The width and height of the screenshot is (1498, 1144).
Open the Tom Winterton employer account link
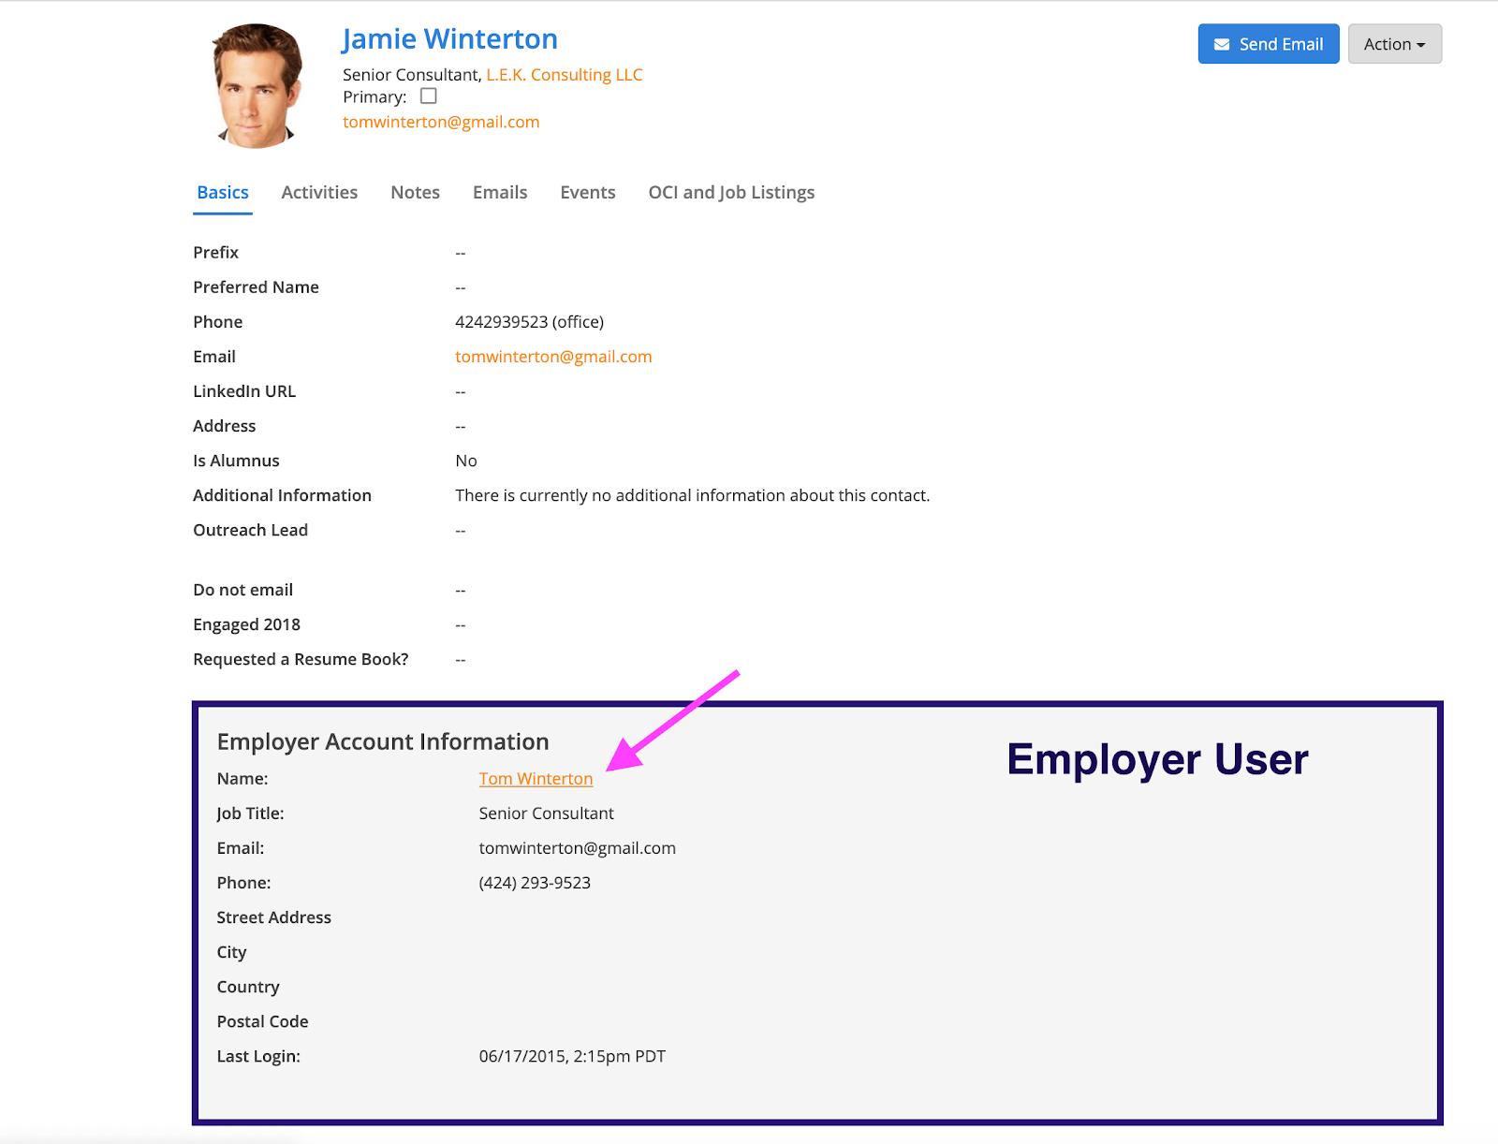[536, 779]
